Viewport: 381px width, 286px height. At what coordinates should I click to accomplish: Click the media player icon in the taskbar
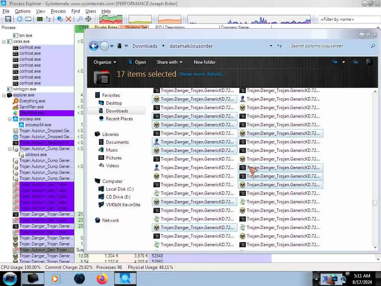[x=55, y=279]
